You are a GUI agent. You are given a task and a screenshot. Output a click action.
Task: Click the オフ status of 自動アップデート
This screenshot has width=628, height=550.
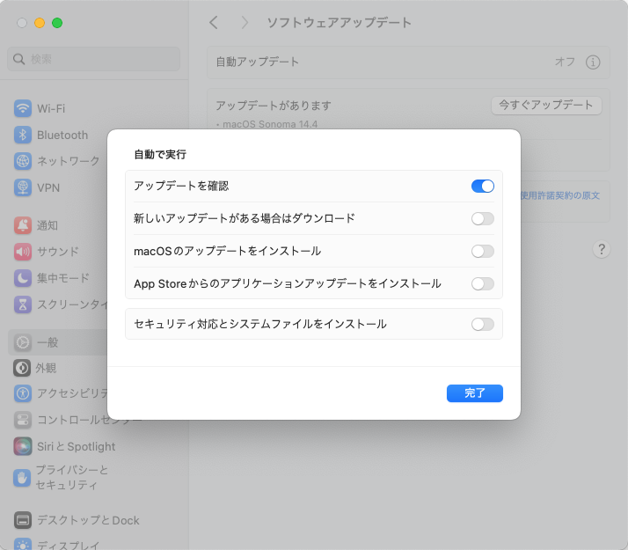(x=565, y=62)
